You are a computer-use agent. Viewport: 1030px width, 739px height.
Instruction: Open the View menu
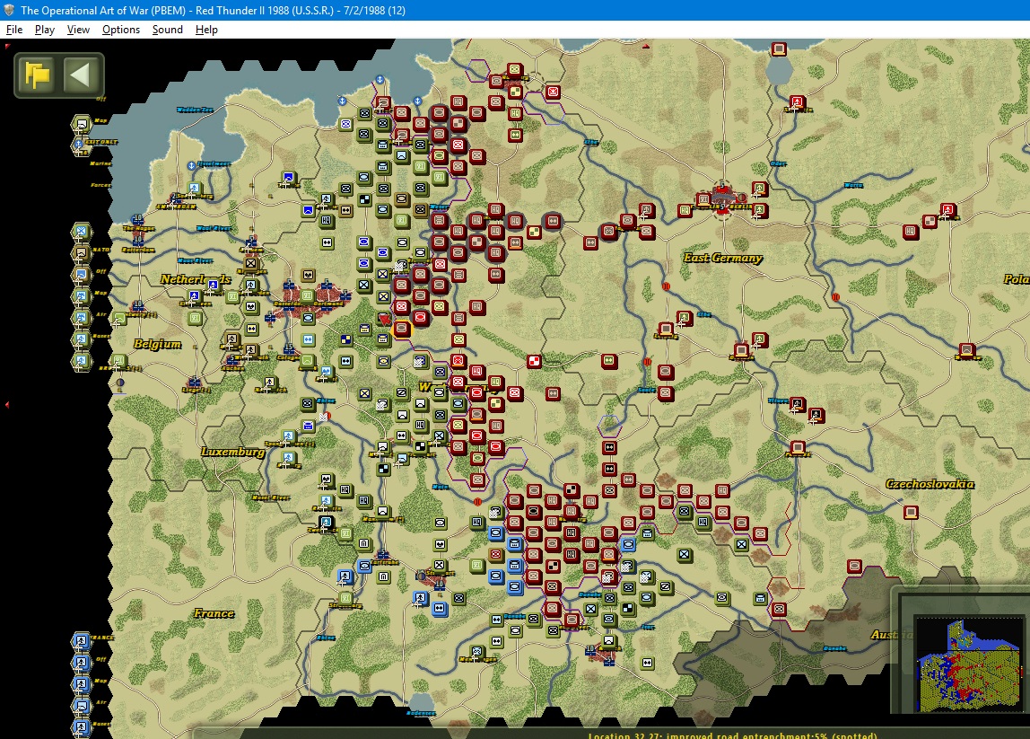point(78,30)
